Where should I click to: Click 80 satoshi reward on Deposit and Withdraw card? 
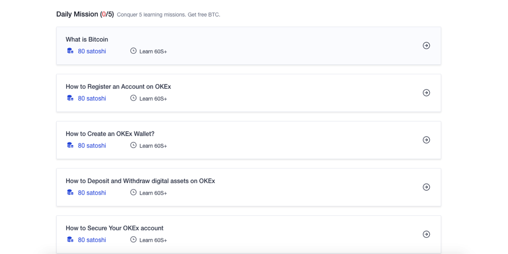pyautogui.click(x=92, y=193)
